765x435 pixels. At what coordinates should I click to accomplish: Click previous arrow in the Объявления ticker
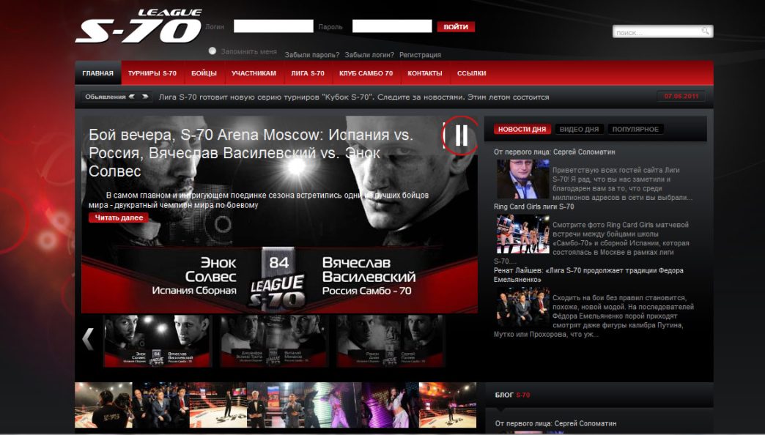[132, 97]
